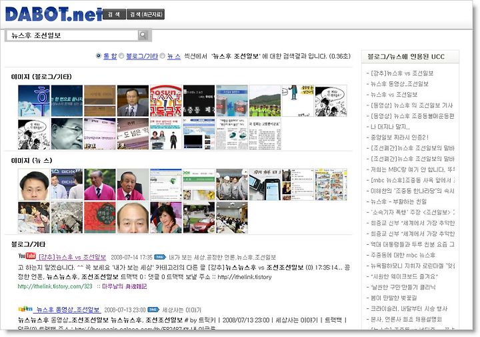Open sidebar item 크라이슬러, 내달부터 시승 행사
Image resolution: width=480 pixels, height=337 pixels.
coord(409,309)
